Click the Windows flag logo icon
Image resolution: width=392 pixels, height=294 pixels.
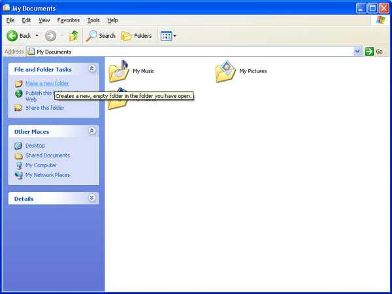pyautogui.click(x=380, y=20)
